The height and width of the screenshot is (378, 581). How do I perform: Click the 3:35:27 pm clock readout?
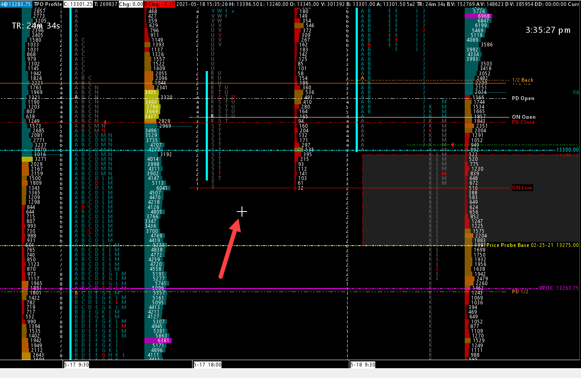pos(548,30)
